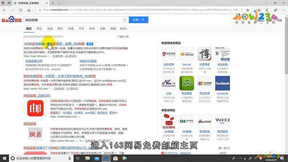This screenshot has height=162, width=288.
Task: Click the 百度一下 search button
Action: [x=139, y=20]
